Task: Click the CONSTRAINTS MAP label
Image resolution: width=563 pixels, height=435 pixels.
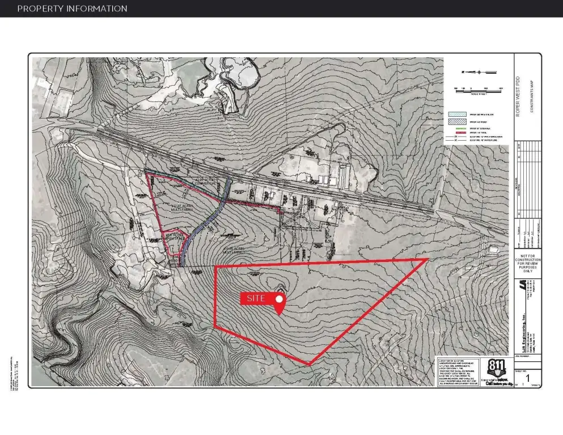Action: coord(531,96)
